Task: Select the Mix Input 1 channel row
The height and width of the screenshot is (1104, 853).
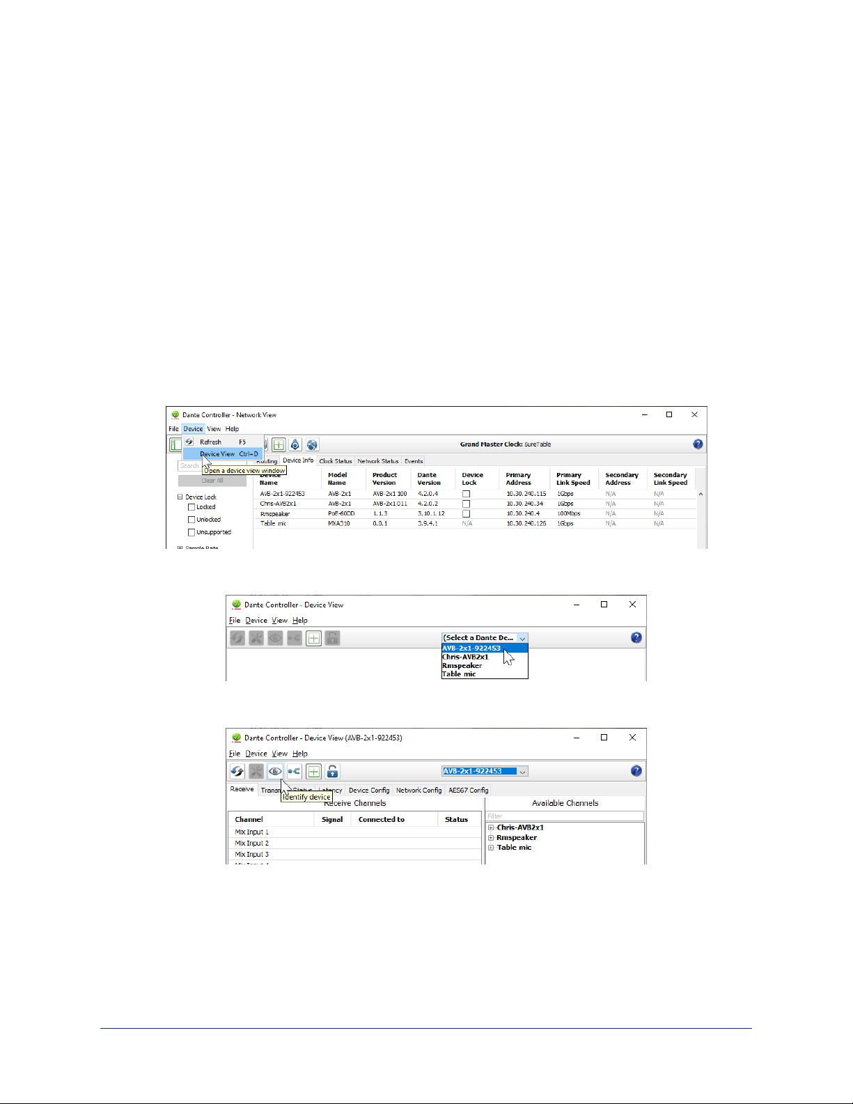Action: tap(354, 832)
